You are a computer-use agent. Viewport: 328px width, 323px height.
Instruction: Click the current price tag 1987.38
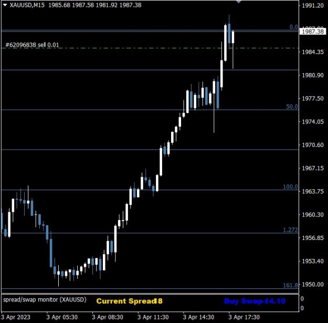click(313, 32)
